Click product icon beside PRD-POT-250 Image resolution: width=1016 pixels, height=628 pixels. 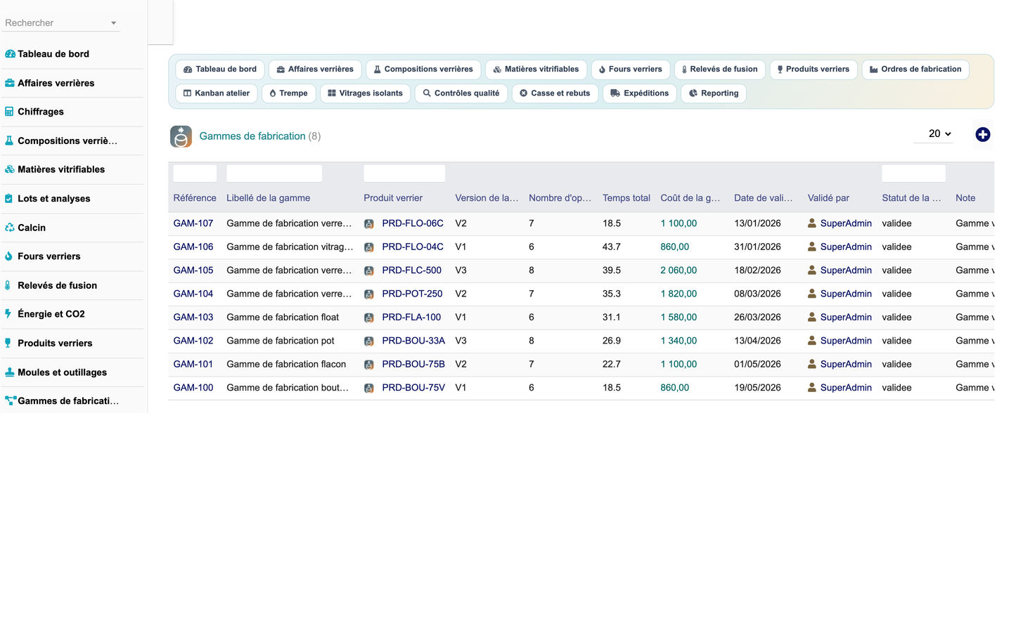pyautogui.click(x=369, y=294)
